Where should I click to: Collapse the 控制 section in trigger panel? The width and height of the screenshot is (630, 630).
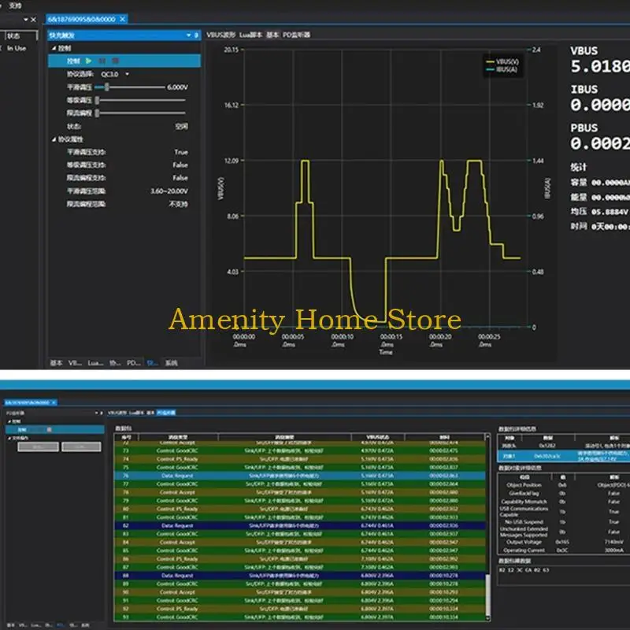54,48
